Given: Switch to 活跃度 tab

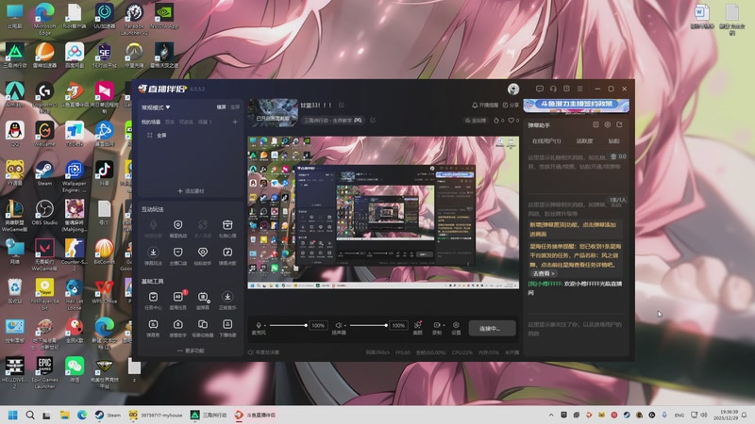Looking at the screenshot, I should point(584,140).
